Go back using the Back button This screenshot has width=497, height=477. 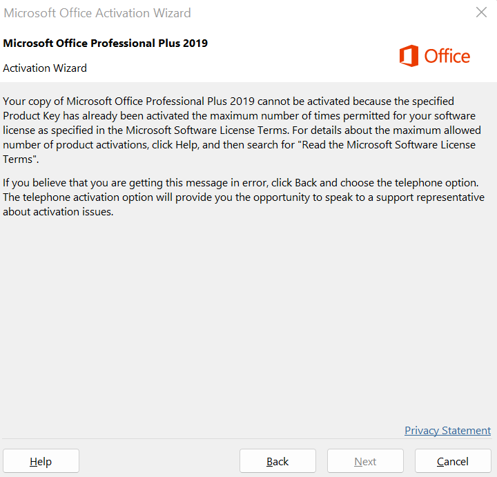coord(277,461)
